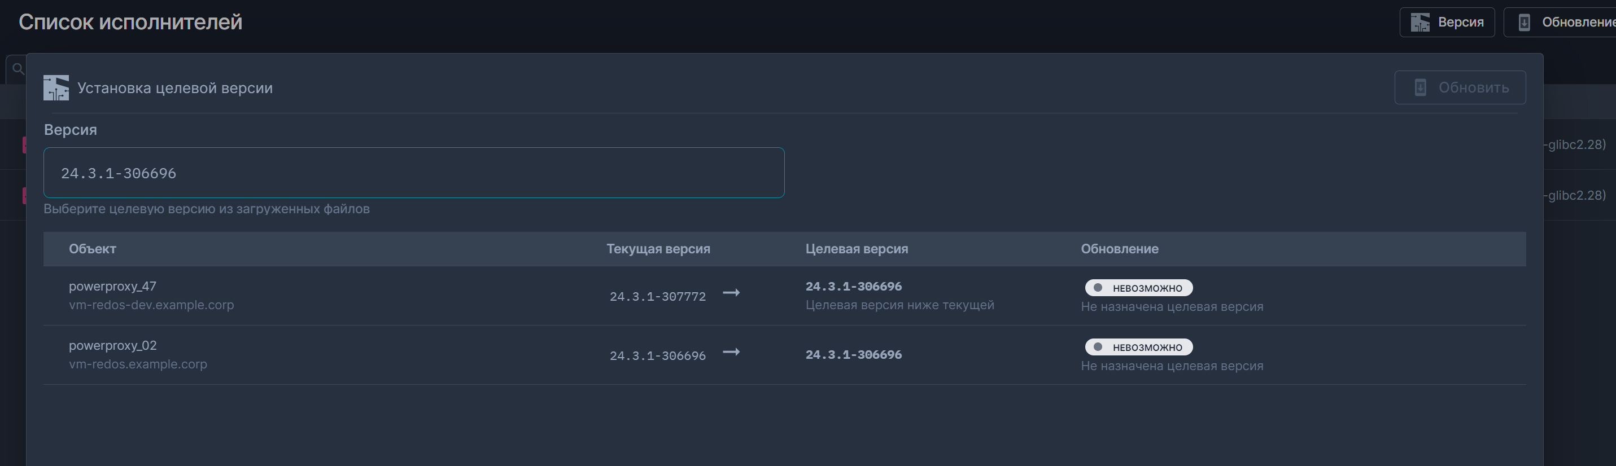This screenshot has height=466, width=1616.
Task: Select the powerproxy_02 executor name
Action: [112, 346]
